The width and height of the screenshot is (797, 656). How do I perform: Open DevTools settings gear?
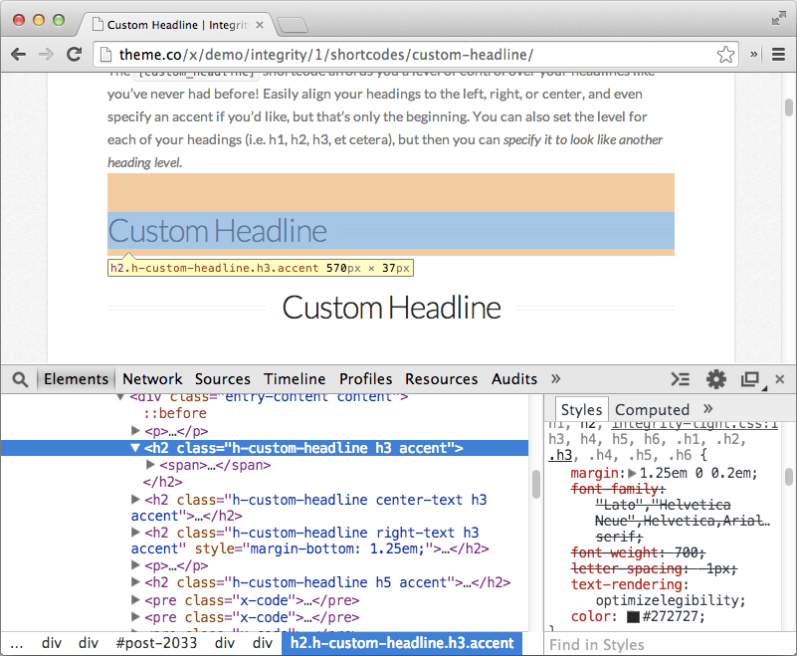click(715, 379)
